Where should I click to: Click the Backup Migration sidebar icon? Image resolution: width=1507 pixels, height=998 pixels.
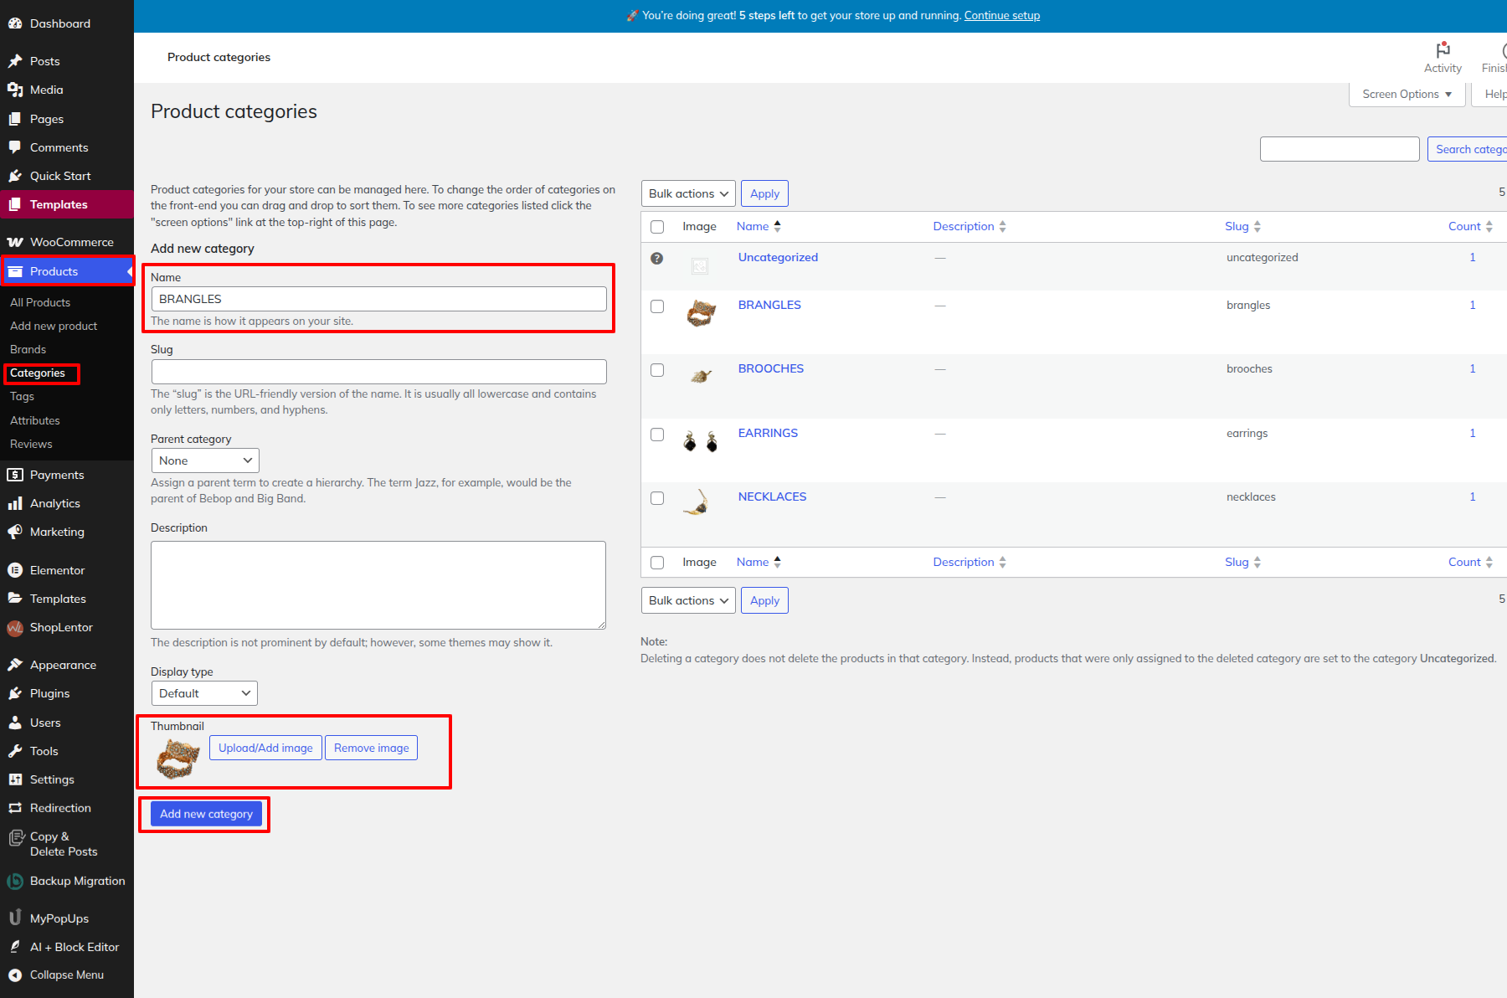[x=15, y=881]
